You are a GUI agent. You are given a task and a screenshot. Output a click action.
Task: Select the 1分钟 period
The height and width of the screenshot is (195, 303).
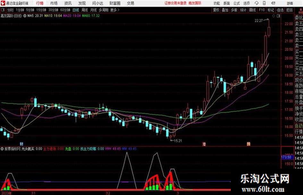click(x=20, y=10)
